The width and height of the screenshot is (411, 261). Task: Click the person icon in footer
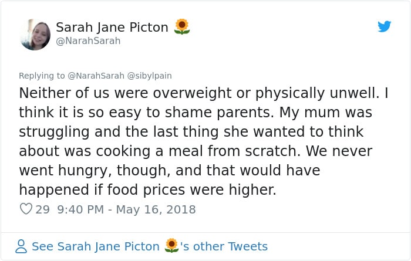coord(21,246)
